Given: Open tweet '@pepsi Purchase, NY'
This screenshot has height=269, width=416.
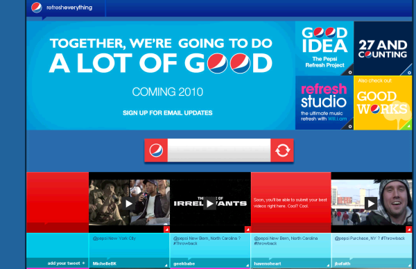Looking at the screenshot, I should (x=370, y=238).
